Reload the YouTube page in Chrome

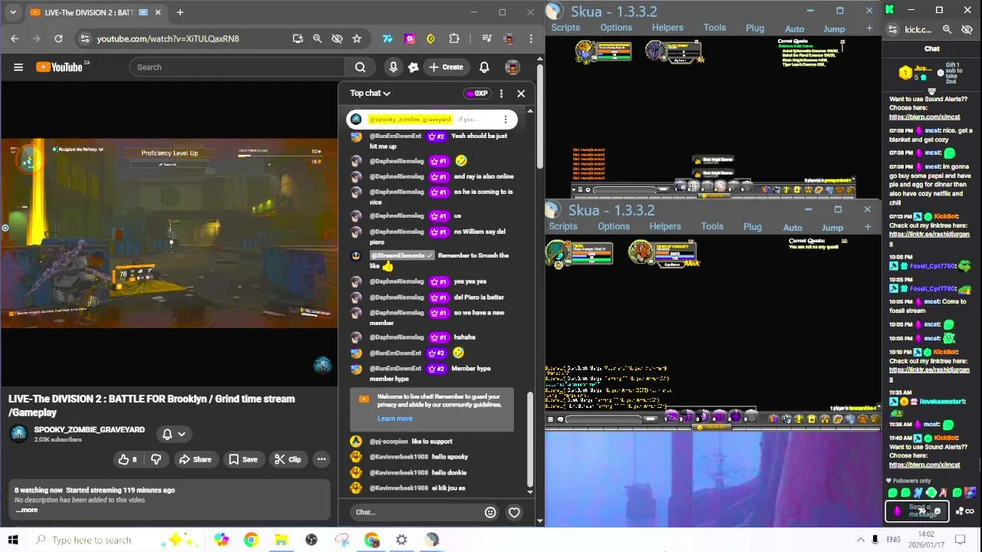(x=58, y=38)
